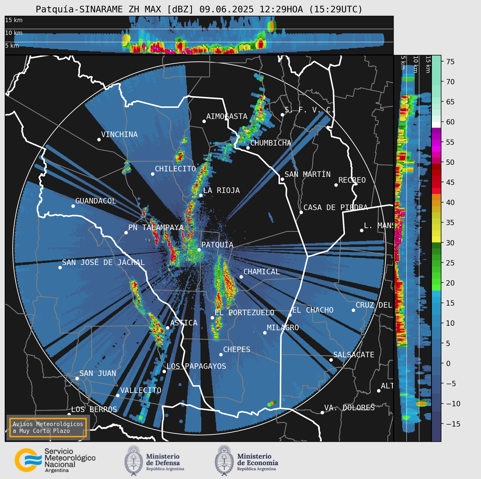Image resolution: width=481 pixels, height=479 pixels.
Task: Click the '0' colorbar tick label
Action: pyautogui.click(x=448, y=364)
